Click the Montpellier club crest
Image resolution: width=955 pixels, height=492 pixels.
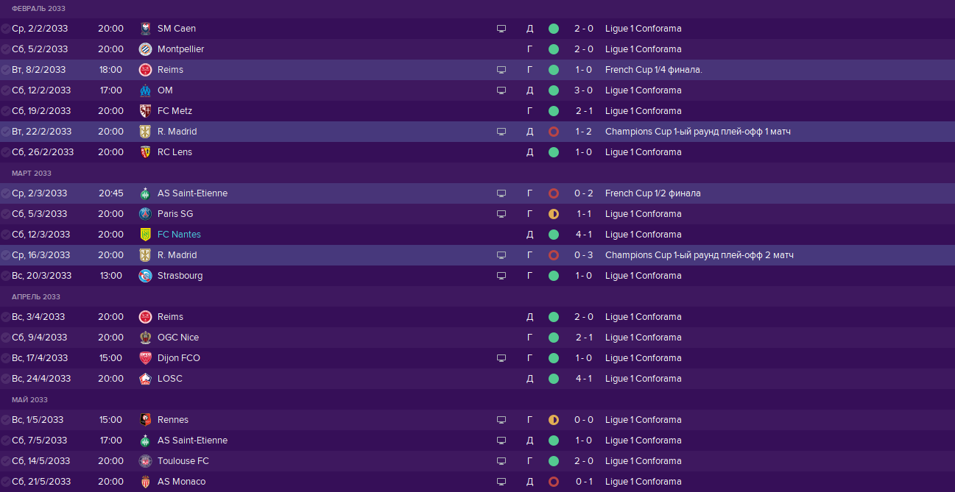click(145, 49)
